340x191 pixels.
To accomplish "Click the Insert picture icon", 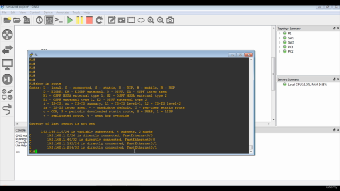I will pos(122,20).
